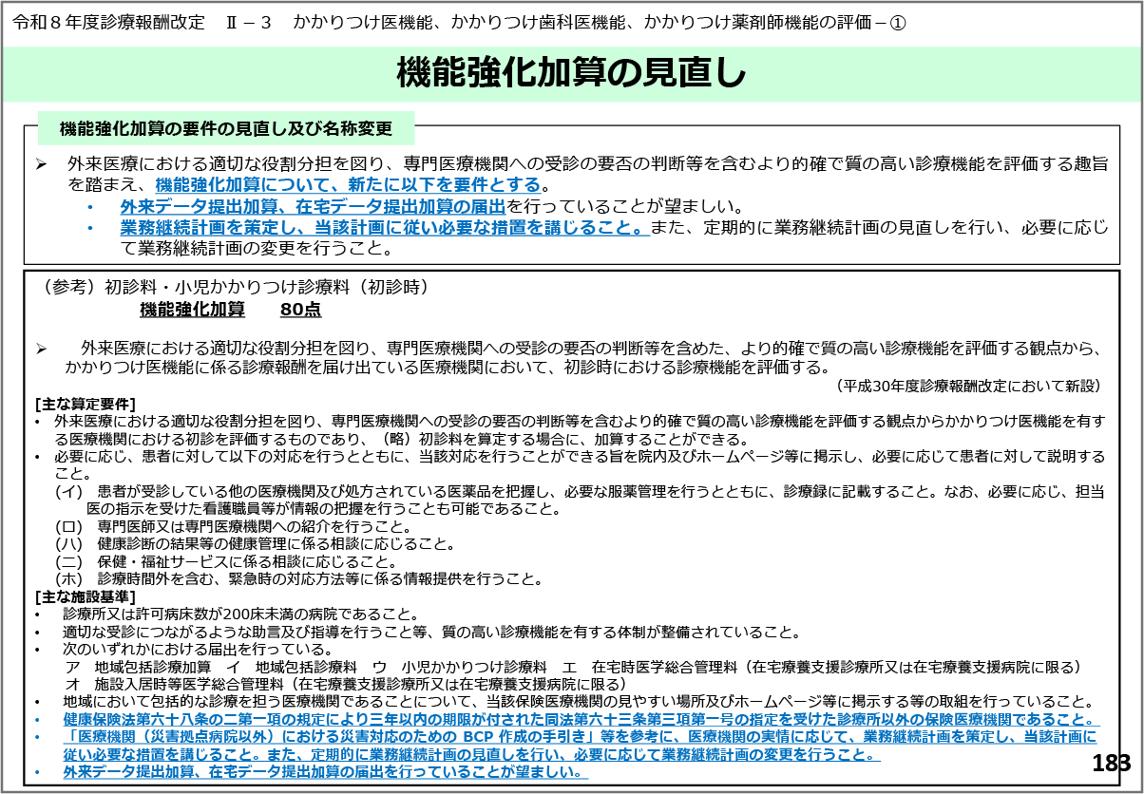
Task: Click the link 機能強化加算について、新たに以下を要件とする
Action: pyautogui.click(x=347, y=184)
